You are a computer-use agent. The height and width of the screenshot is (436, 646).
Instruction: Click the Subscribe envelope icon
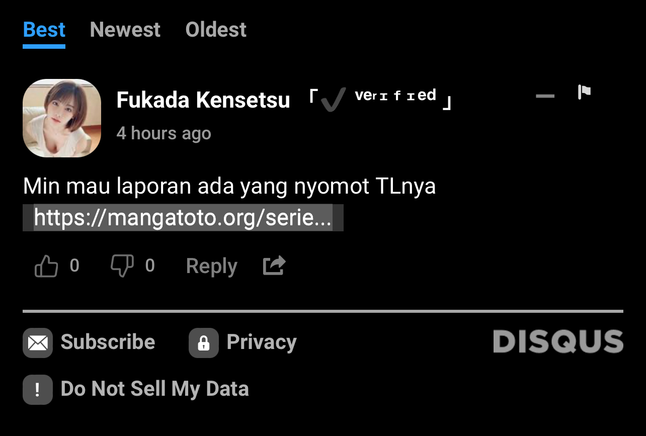pos(38,342)
